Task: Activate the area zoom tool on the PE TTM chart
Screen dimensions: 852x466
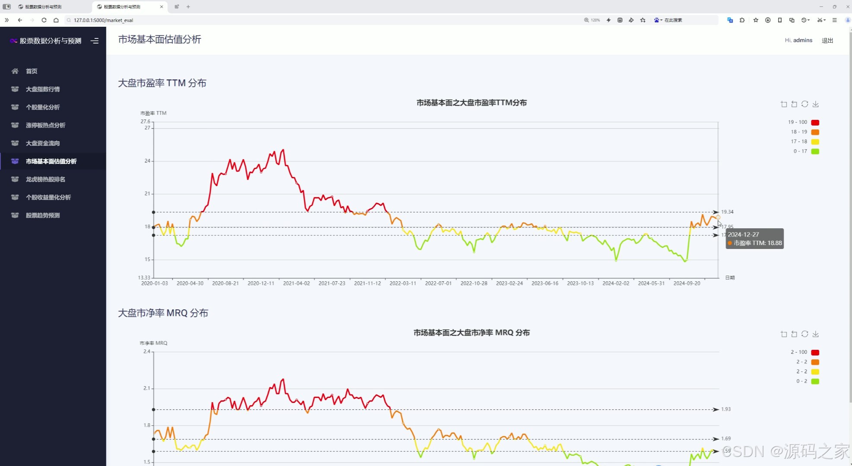Action: pos(784,104)
